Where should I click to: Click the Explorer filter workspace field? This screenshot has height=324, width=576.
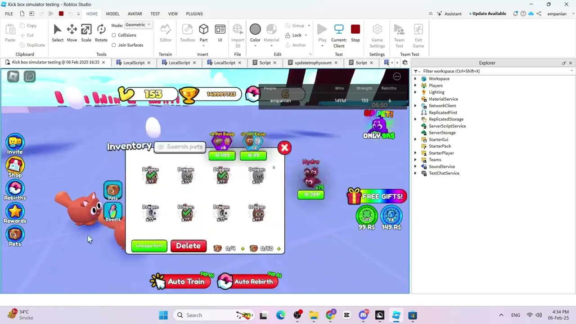point(494,71)
